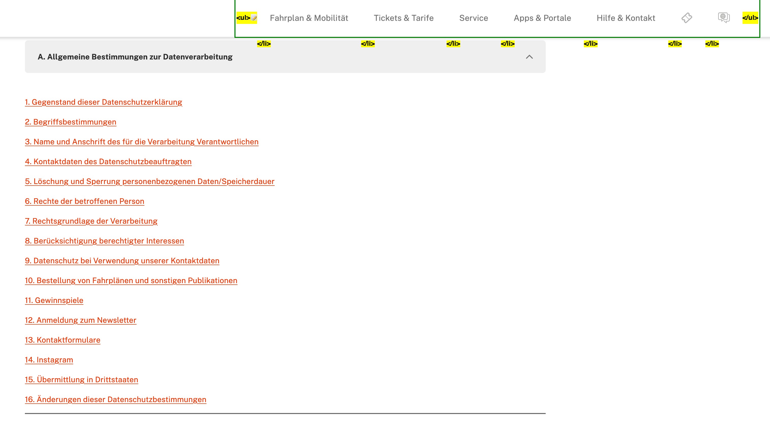770x426 pixels.
Task: Click the notepad icon beside ul tag
Action: (254, 18)
